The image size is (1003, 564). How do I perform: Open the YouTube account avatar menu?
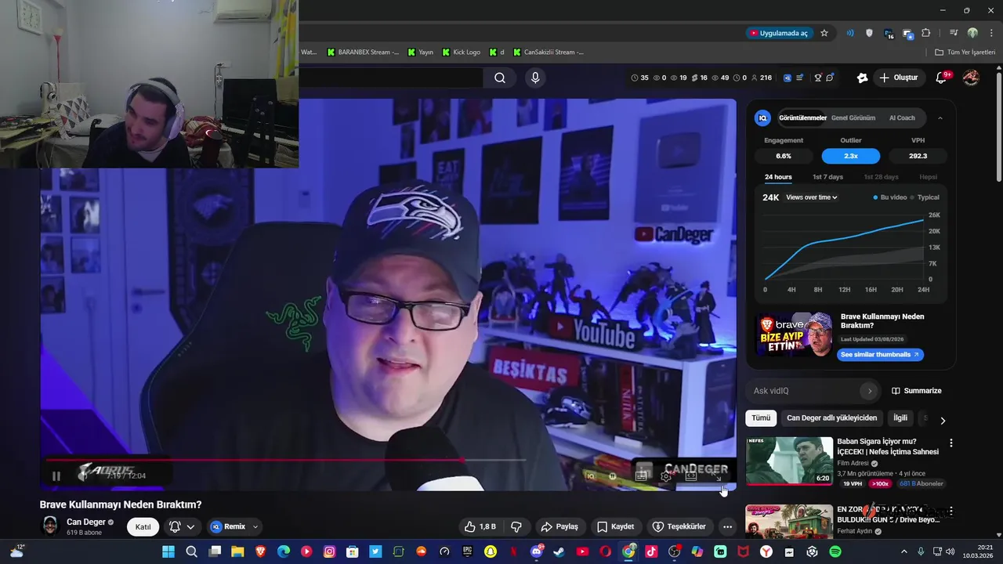coord(971,78)
